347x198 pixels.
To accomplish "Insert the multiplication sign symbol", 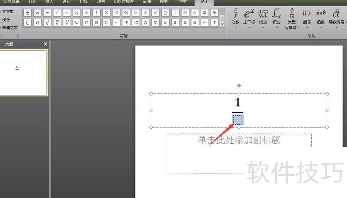I will (77, 13).
